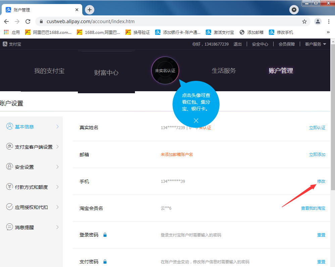Click 立即添加 for email
Image resolution: width=335 pixels, height=267 pixels.
(317, 155)
